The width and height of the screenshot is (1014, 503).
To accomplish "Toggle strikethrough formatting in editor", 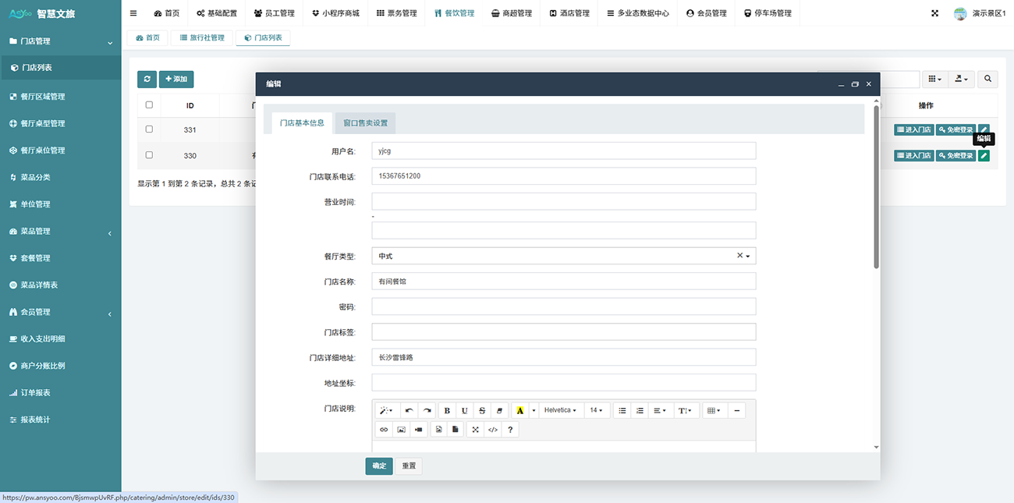I will (481, 410).
